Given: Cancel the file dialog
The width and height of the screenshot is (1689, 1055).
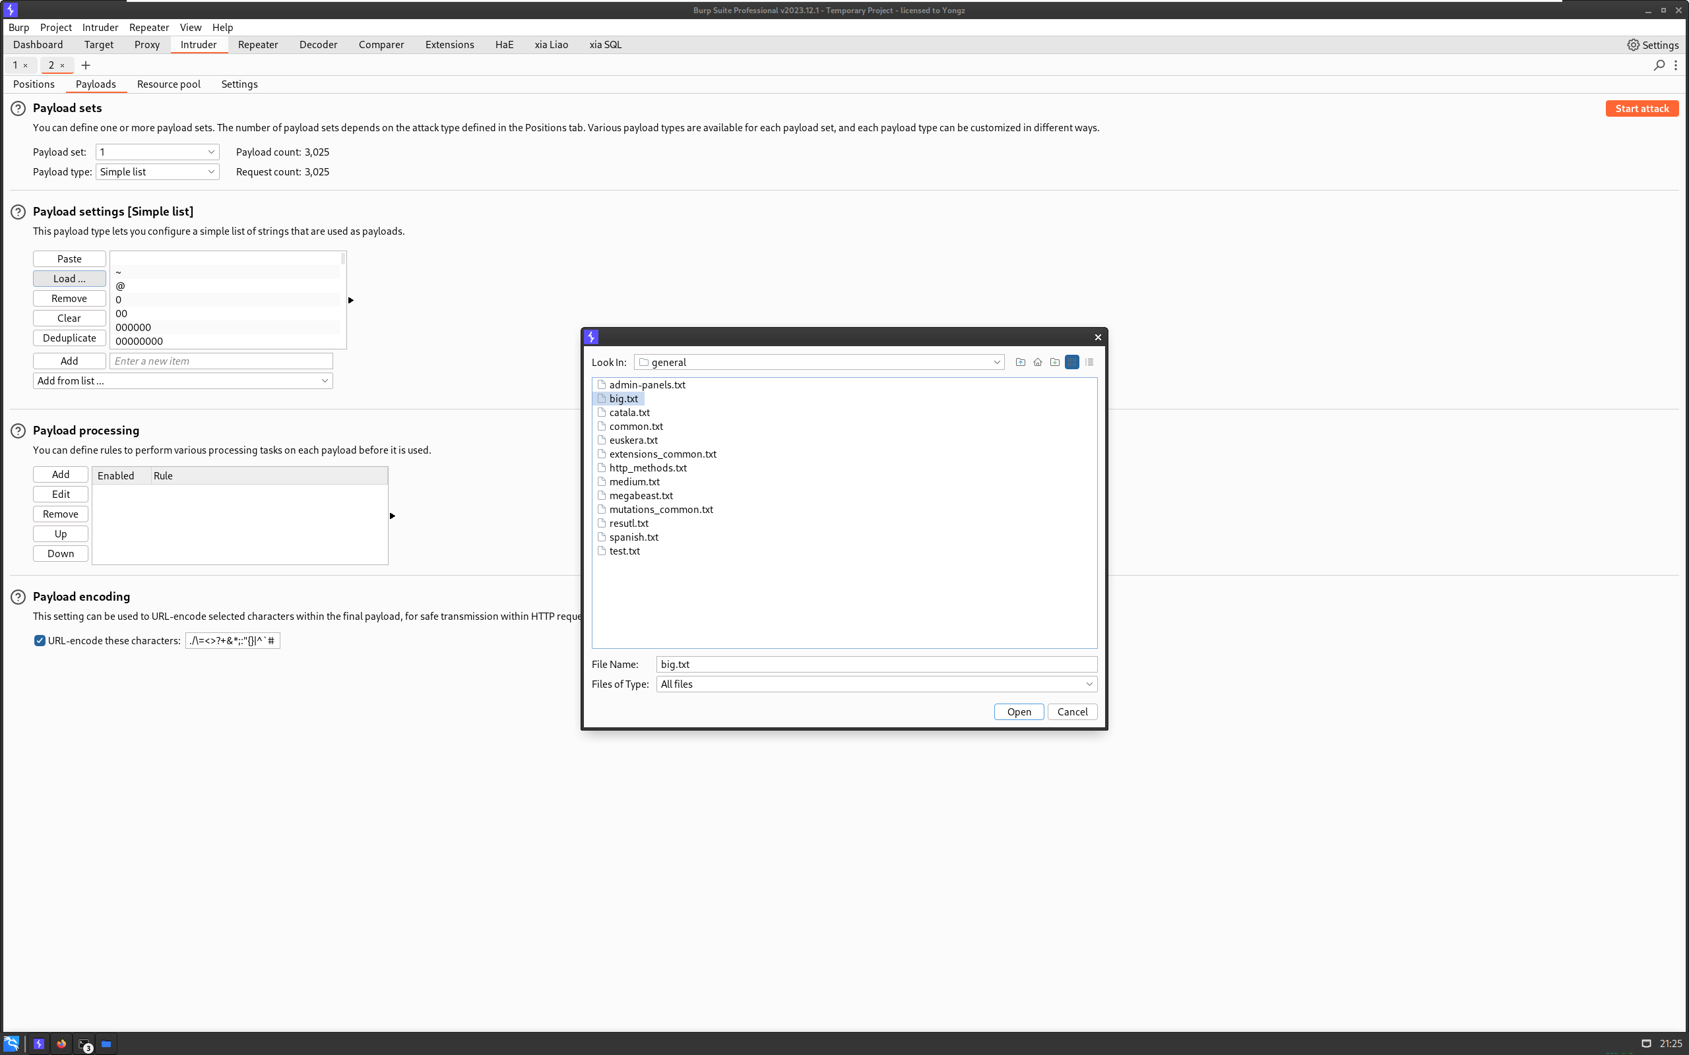Looking at the screenshot, I should (1072, 711).
